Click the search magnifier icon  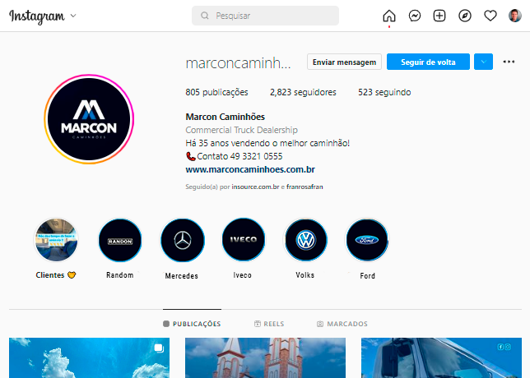click(x=204, y=16)
